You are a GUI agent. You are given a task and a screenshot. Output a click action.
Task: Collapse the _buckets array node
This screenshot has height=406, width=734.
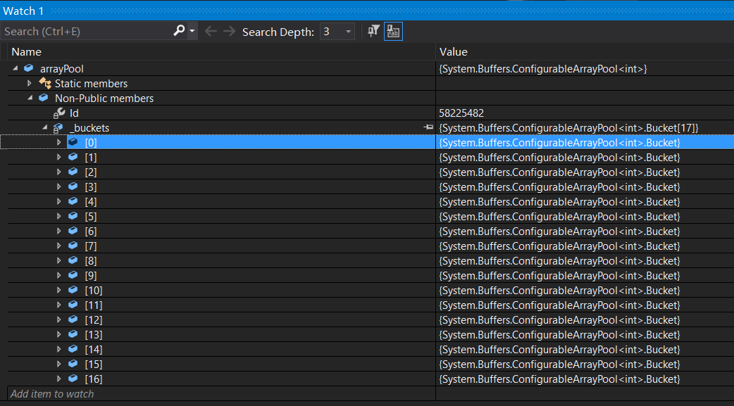[x=44, y=127]
